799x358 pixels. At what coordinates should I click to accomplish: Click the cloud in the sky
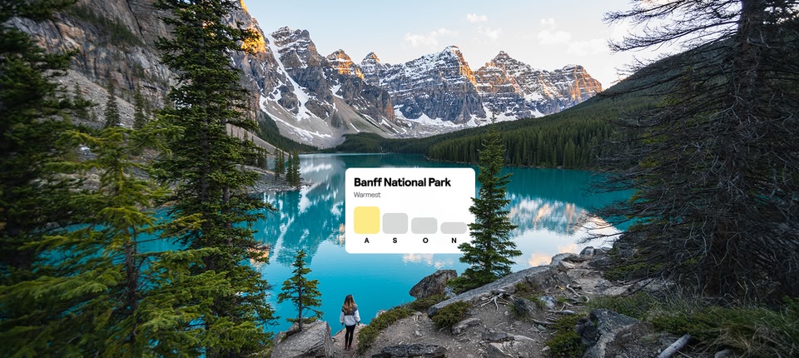click(553, 37)
